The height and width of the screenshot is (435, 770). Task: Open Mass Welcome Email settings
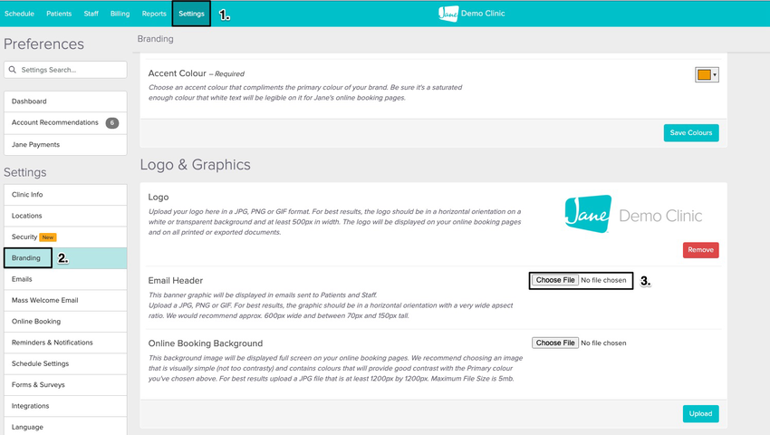65,300
